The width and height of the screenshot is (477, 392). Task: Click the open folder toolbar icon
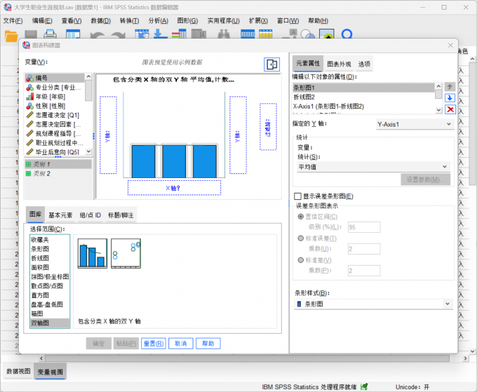(x=12, y=34)
